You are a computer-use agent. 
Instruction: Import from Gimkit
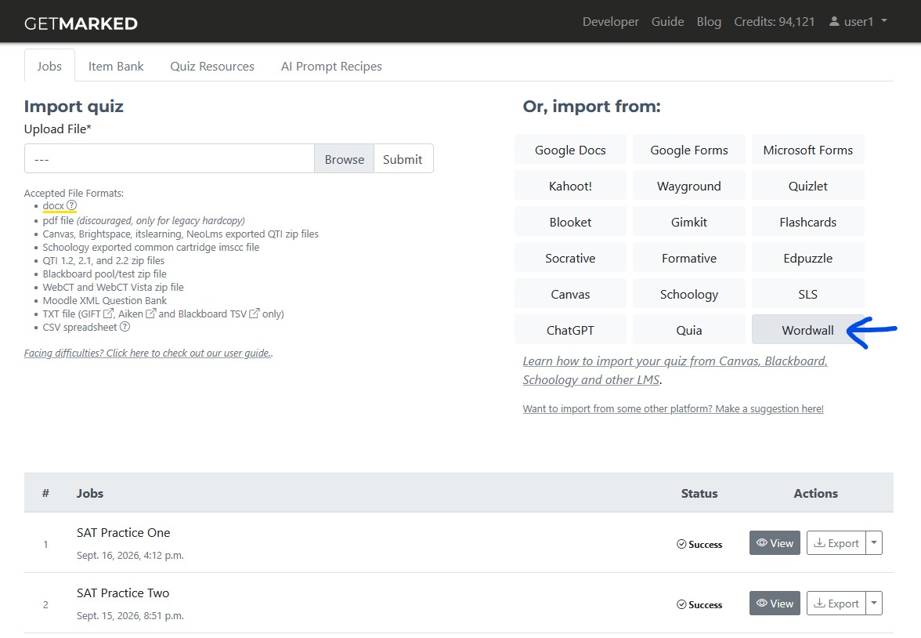689,222
